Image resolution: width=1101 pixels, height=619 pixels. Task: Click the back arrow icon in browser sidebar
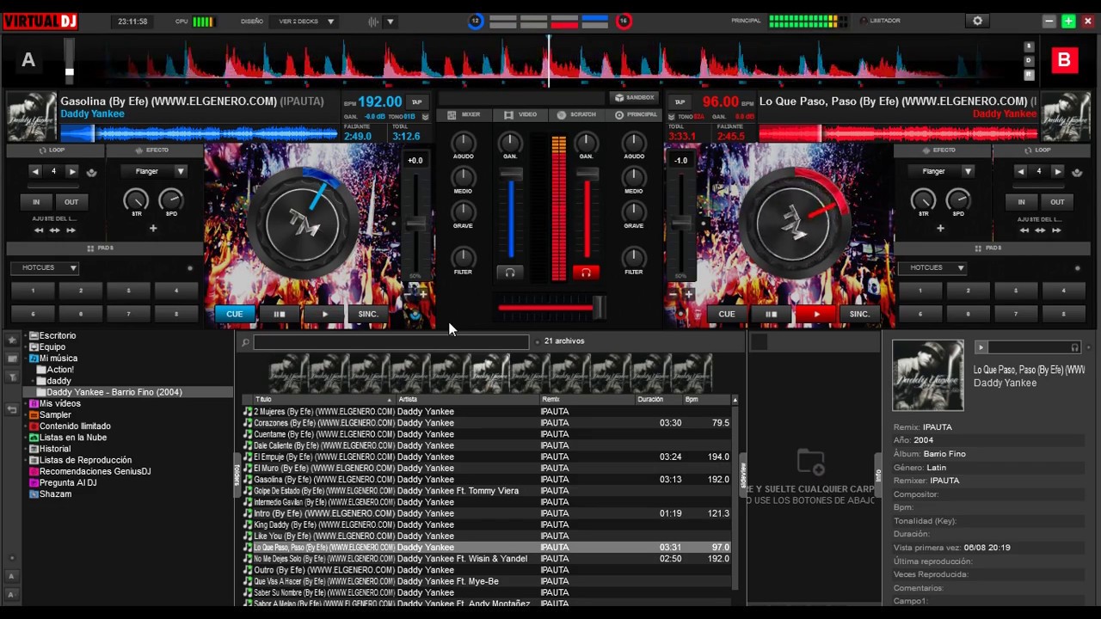click(12, 410)
